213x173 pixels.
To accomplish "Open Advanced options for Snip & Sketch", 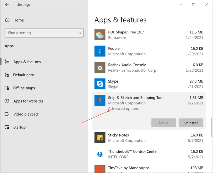I will coord(123,109).
